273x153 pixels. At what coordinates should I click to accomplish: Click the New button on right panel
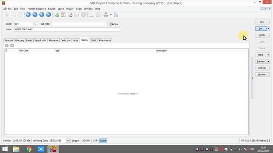(x=262, y=22)
